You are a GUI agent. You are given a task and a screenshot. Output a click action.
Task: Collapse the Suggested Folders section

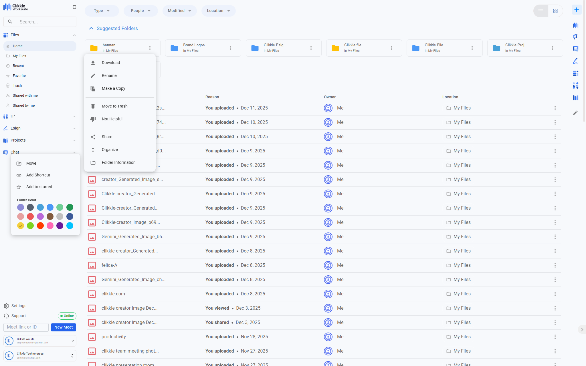pyautogui.click(x=91, y=28)
